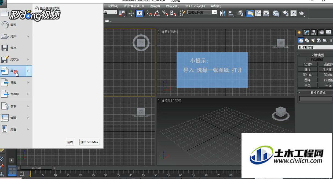The width and height of the screenshot is (333, 179).
Task: Expand the 参考 submenu arrow
Action: [x=28, y=106]
